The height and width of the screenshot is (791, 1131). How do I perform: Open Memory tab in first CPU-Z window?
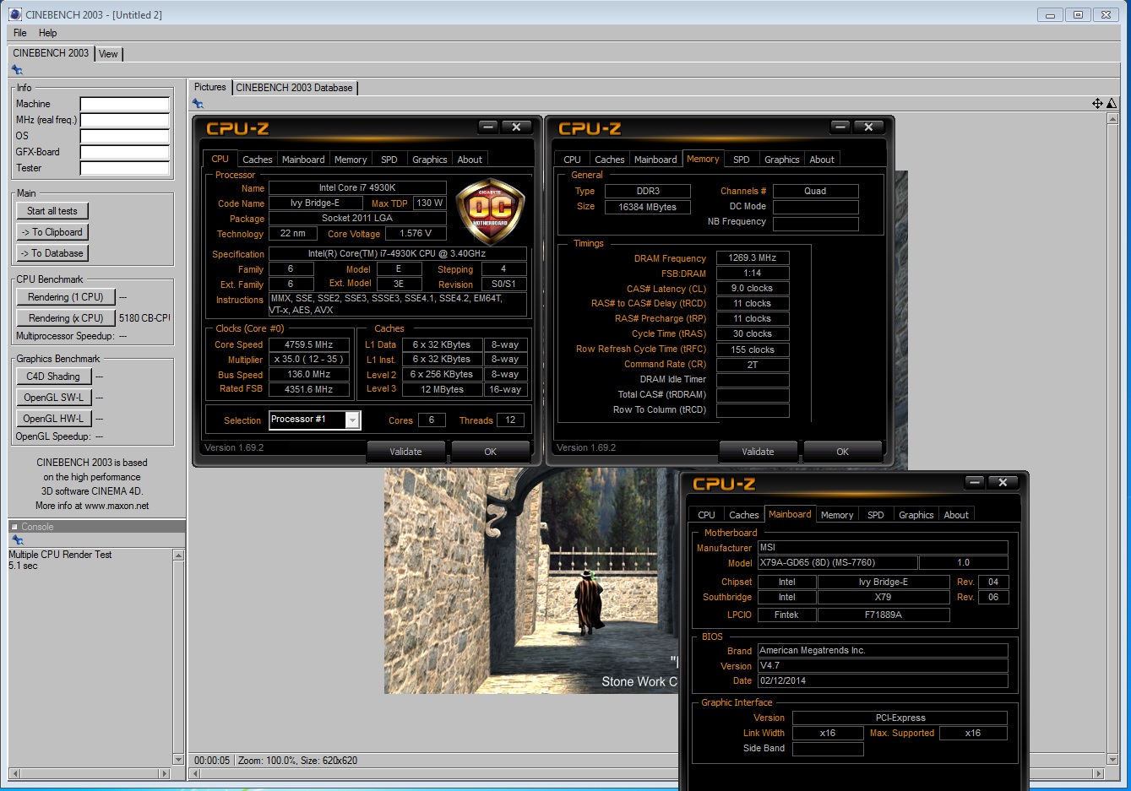point(351,160)
